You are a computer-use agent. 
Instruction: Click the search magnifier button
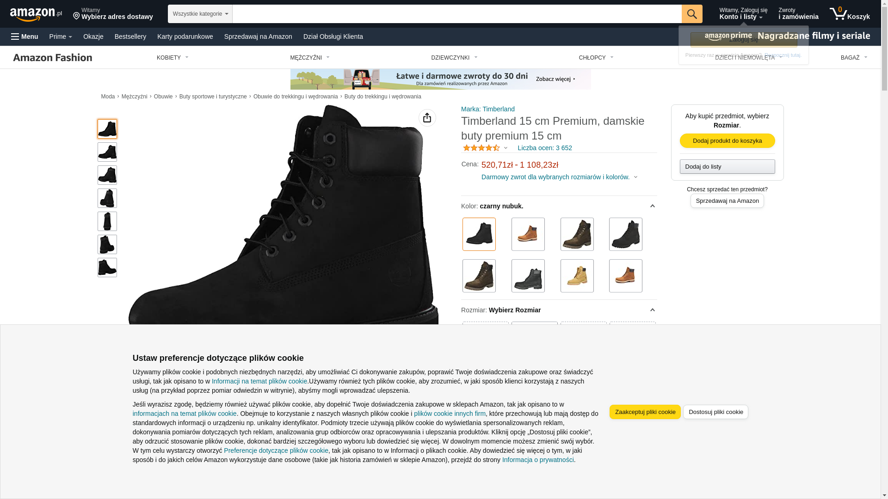click(x=691, y=14)
